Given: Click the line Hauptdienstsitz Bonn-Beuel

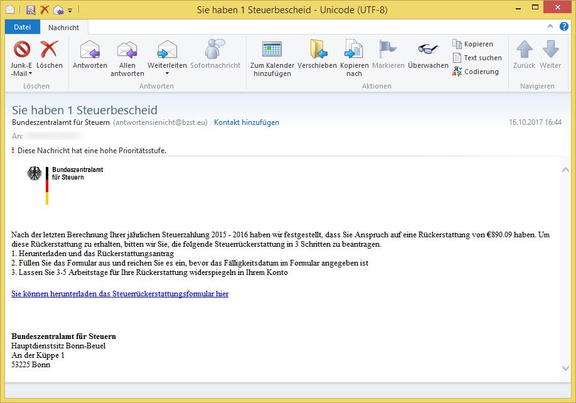Looking at the screenshot, I should point(58,346).
